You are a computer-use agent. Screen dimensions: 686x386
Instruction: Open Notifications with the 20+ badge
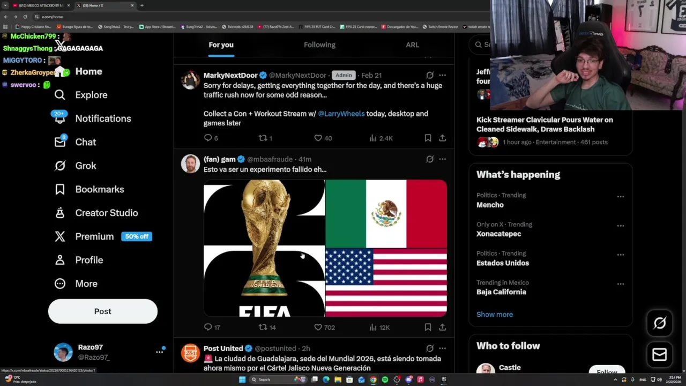click(x=92, y=118)
